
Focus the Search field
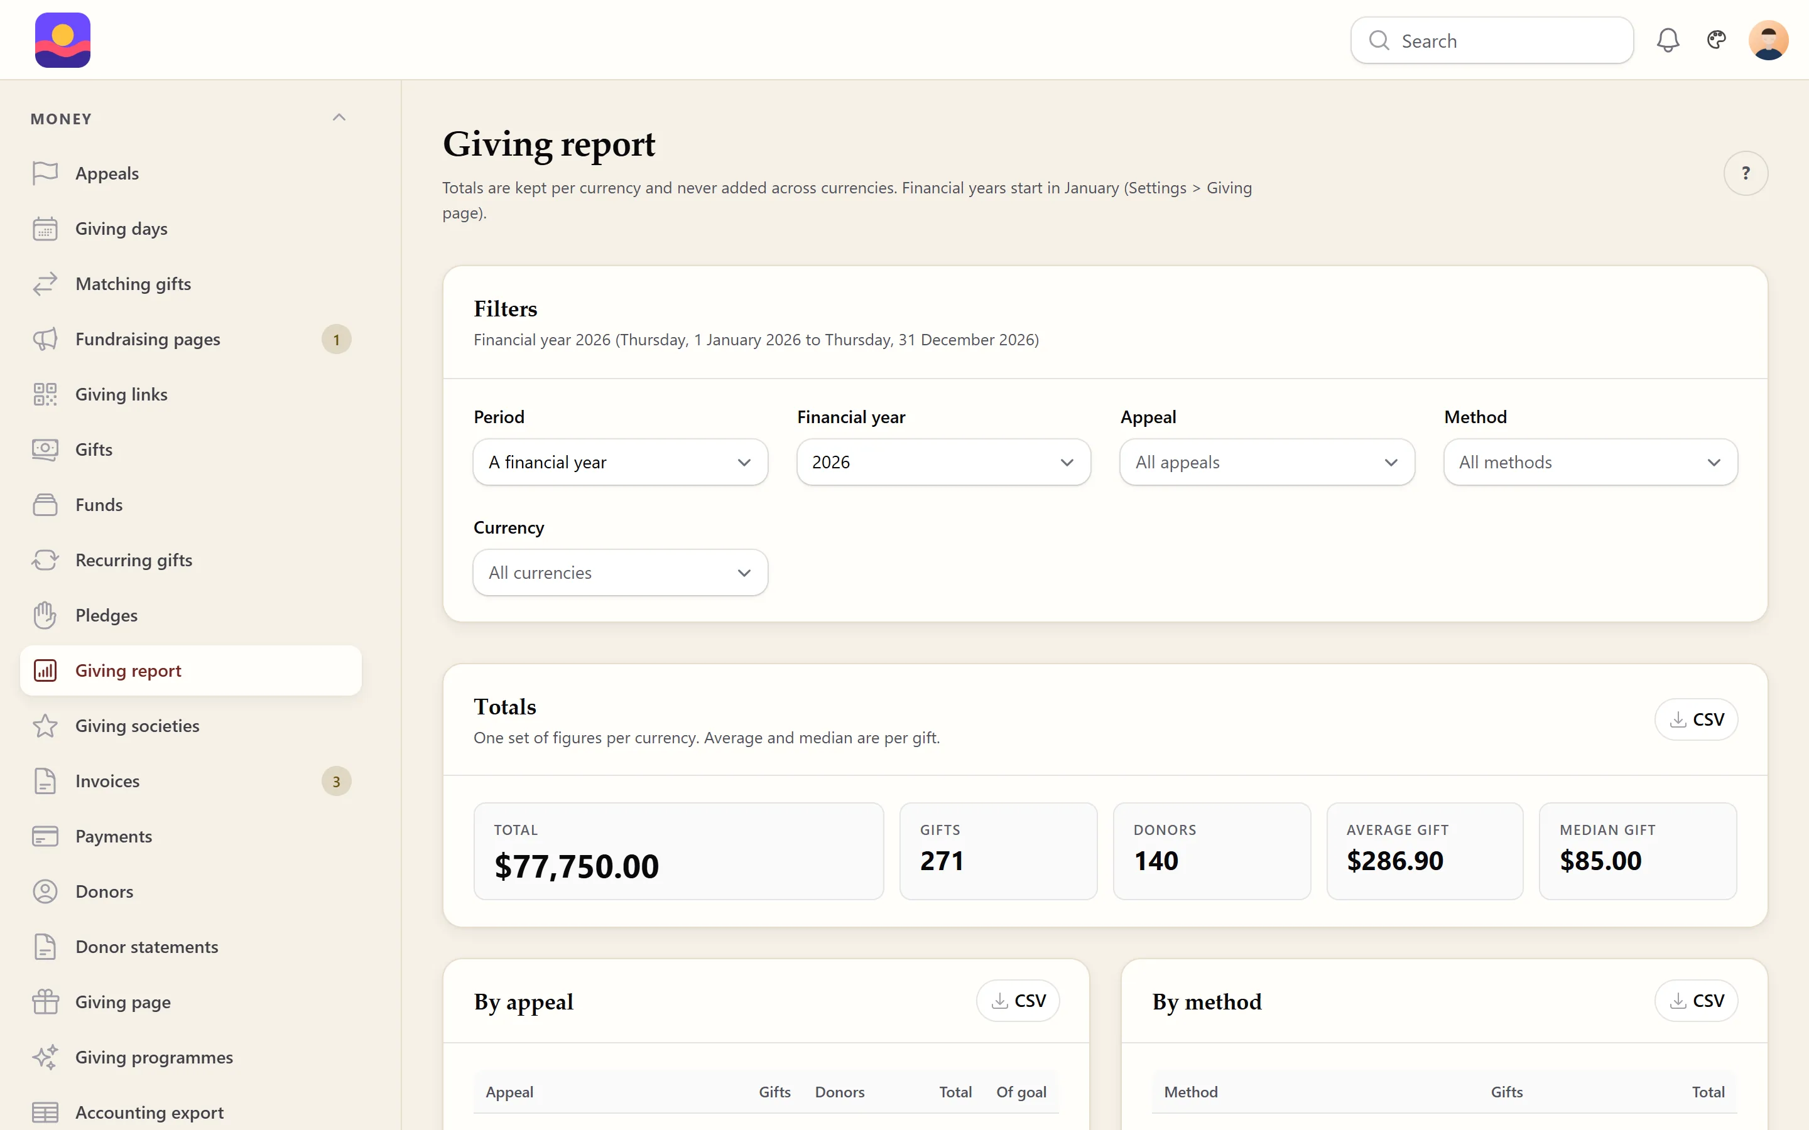pos(1491,40)
